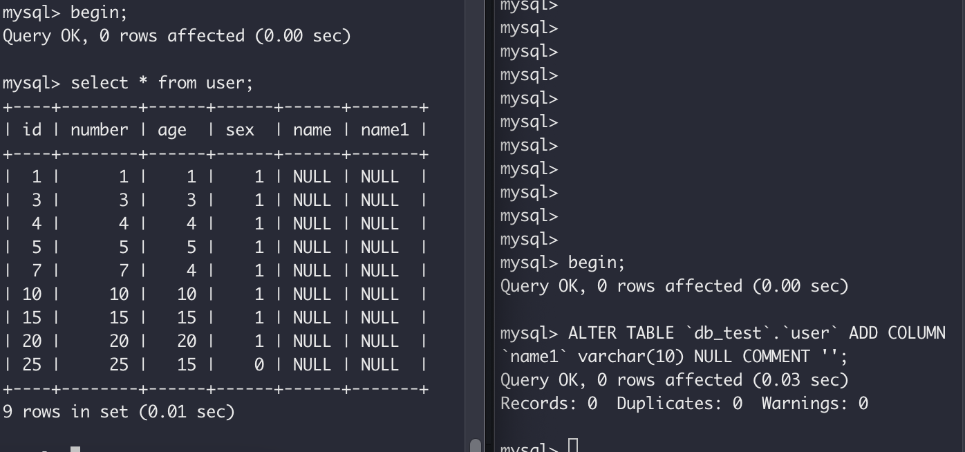965x452 pixels.
Task: Click the id value 10 in the result table
Action: [x=32, y=294]
